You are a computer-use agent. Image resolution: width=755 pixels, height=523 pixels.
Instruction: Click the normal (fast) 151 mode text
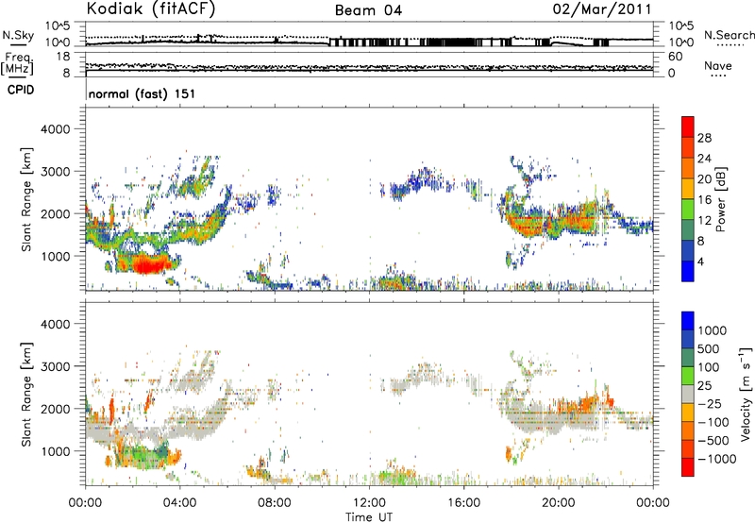(x=143, y=93)
